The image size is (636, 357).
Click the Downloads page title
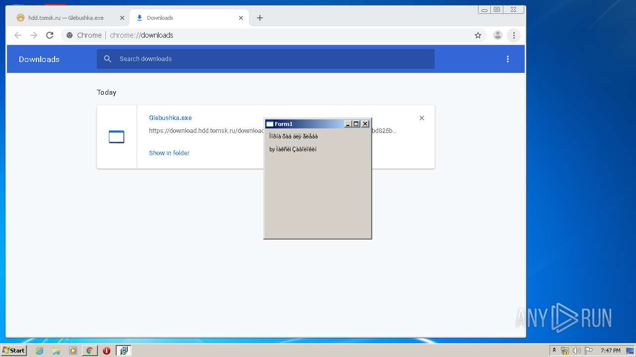pos(39,59)
